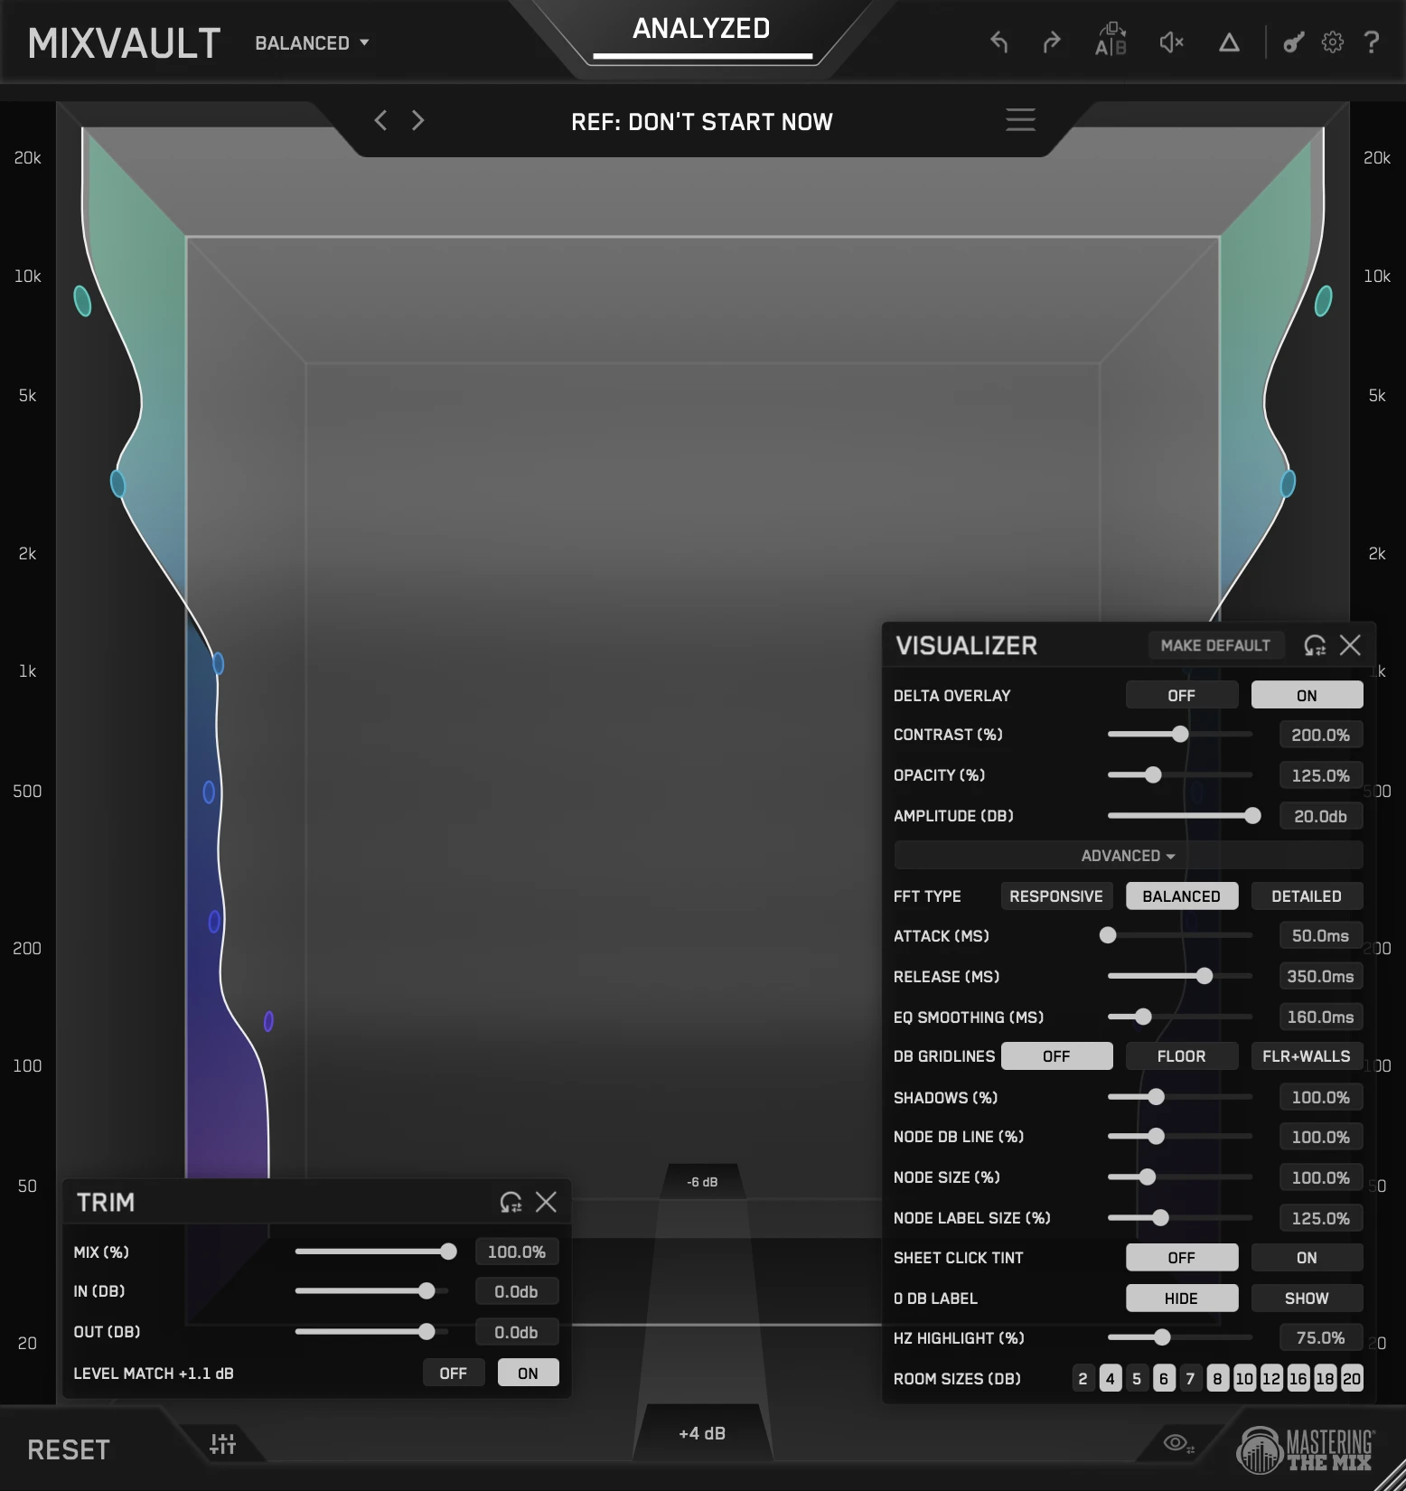Reset the Visualizer panel settings

(x=1315, y=645)
